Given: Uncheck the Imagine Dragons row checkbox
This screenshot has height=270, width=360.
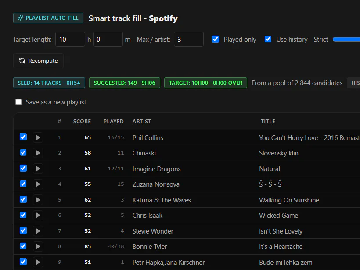Looking at the screenshot, I should click(23, 168).
